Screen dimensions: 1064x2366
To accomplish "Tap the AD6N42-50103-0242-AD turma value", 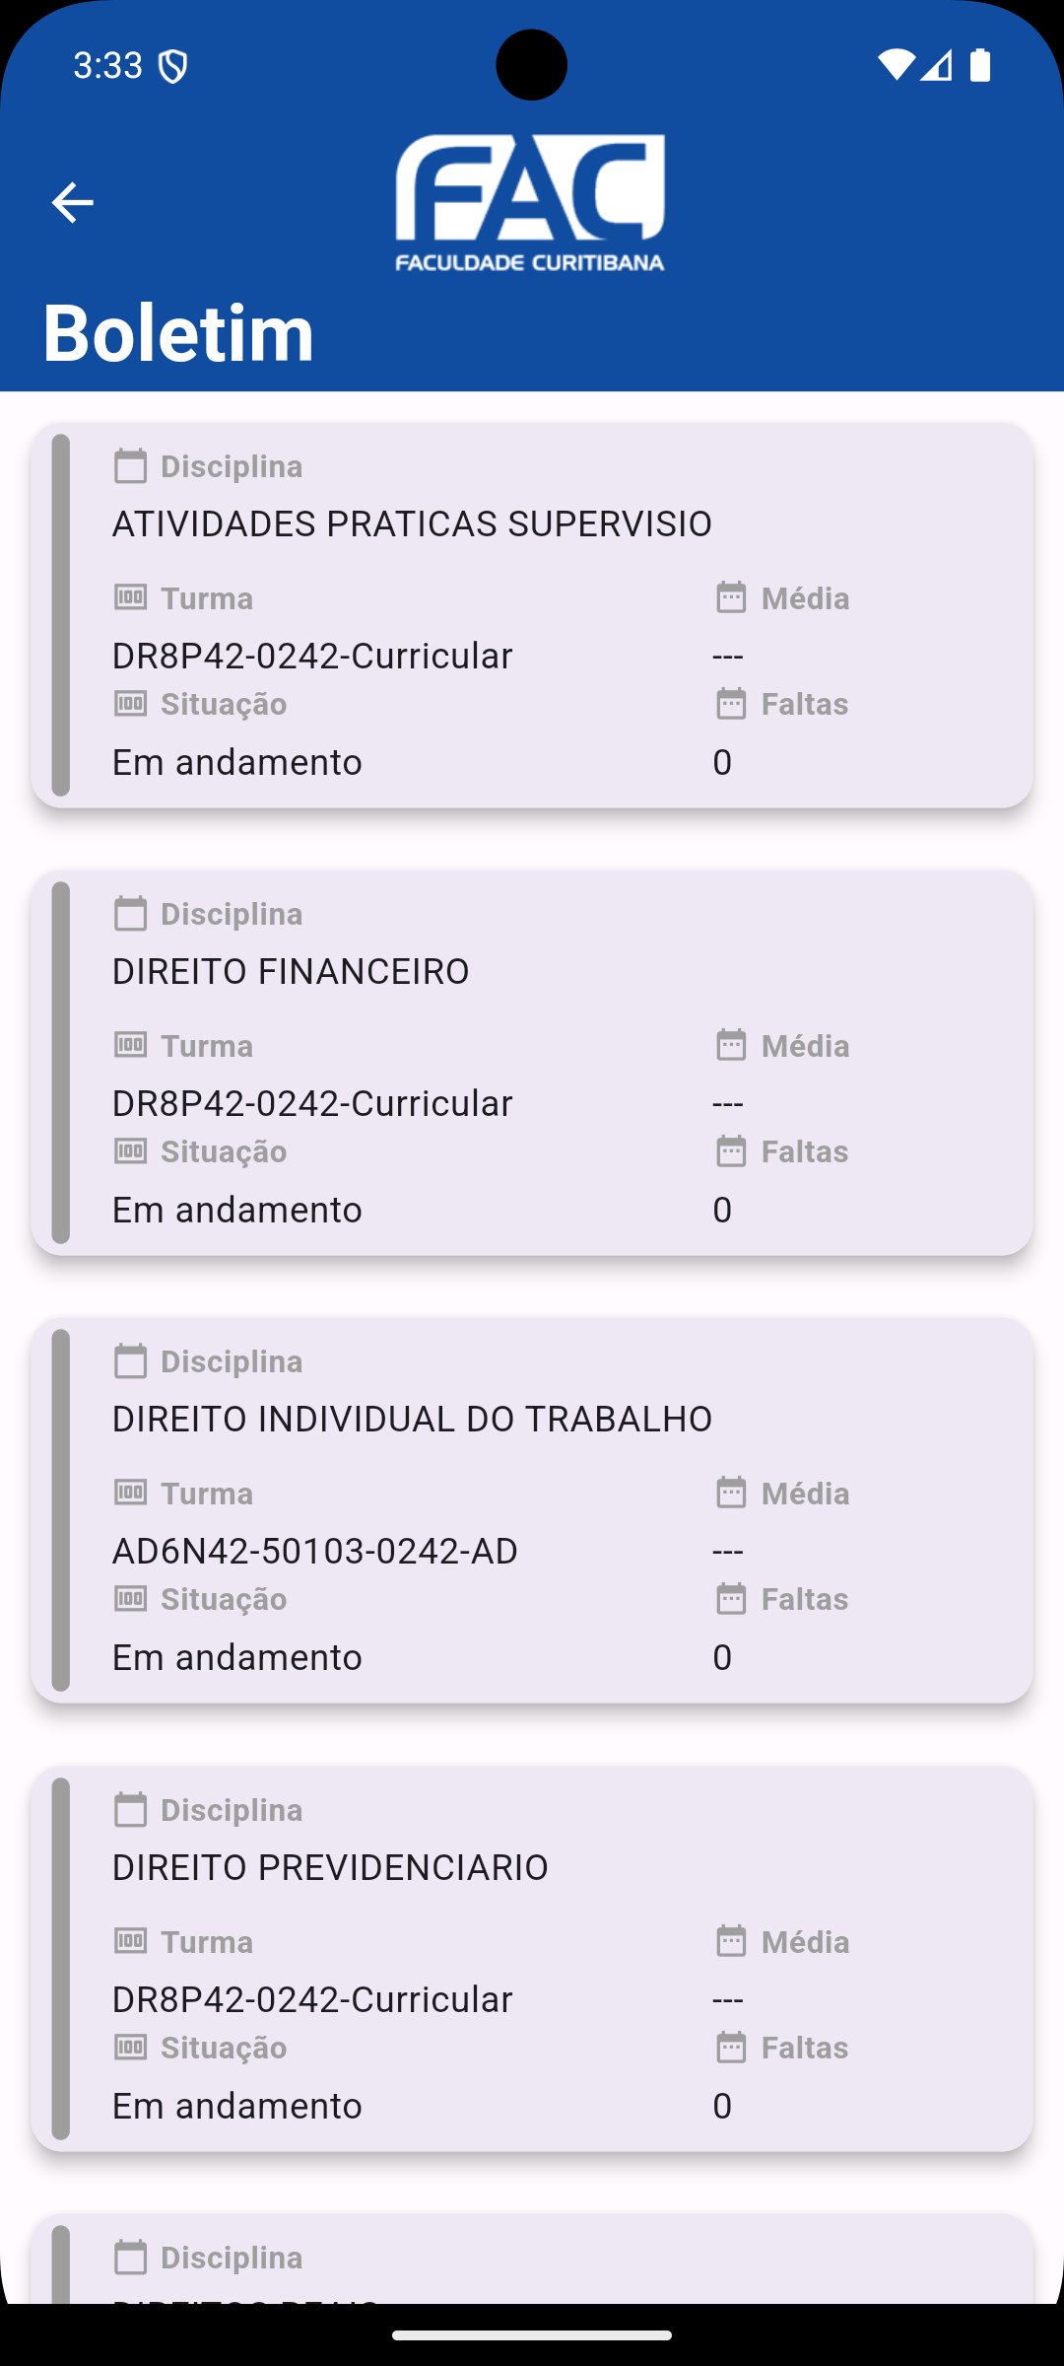I will pyautogui.click(x=315, y=1551).
